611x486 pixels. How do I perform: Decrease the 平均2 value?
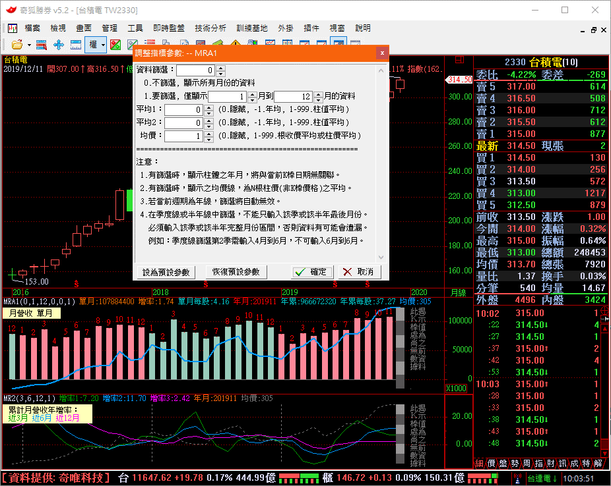(x=209, y=126)
